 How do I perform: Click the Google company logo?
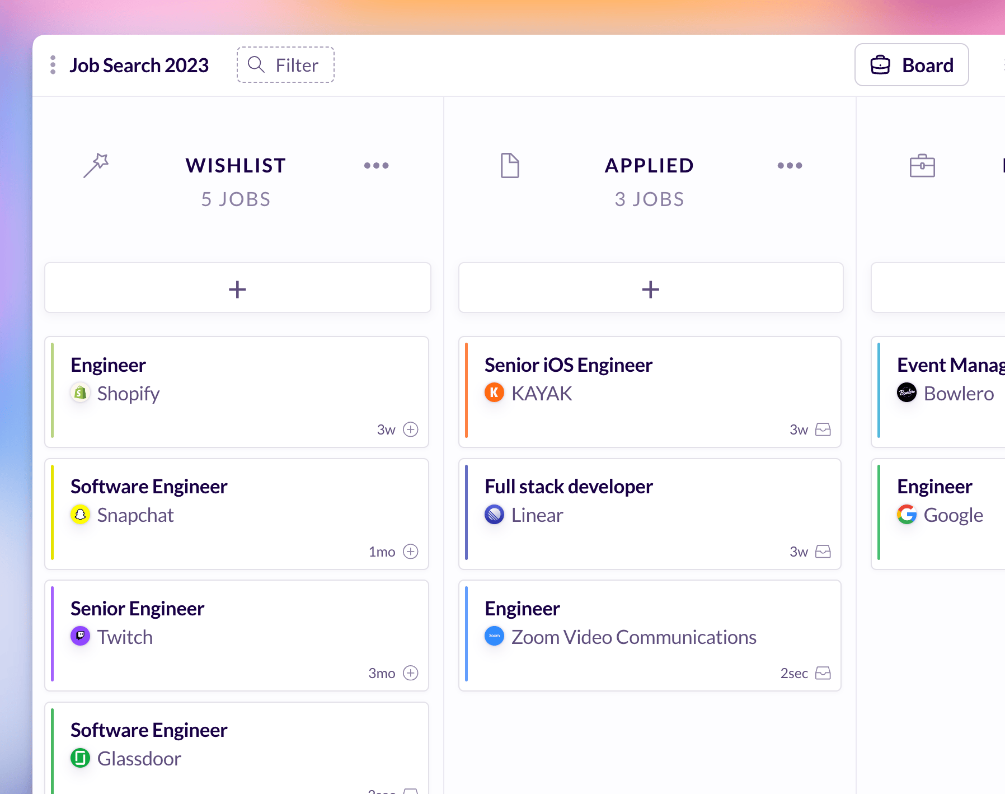coord(907,515)
